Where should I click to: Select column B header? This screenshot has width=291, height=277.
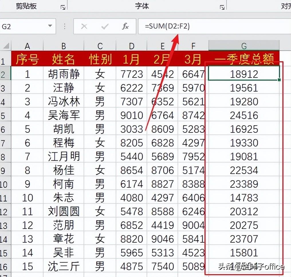[64, 45]
